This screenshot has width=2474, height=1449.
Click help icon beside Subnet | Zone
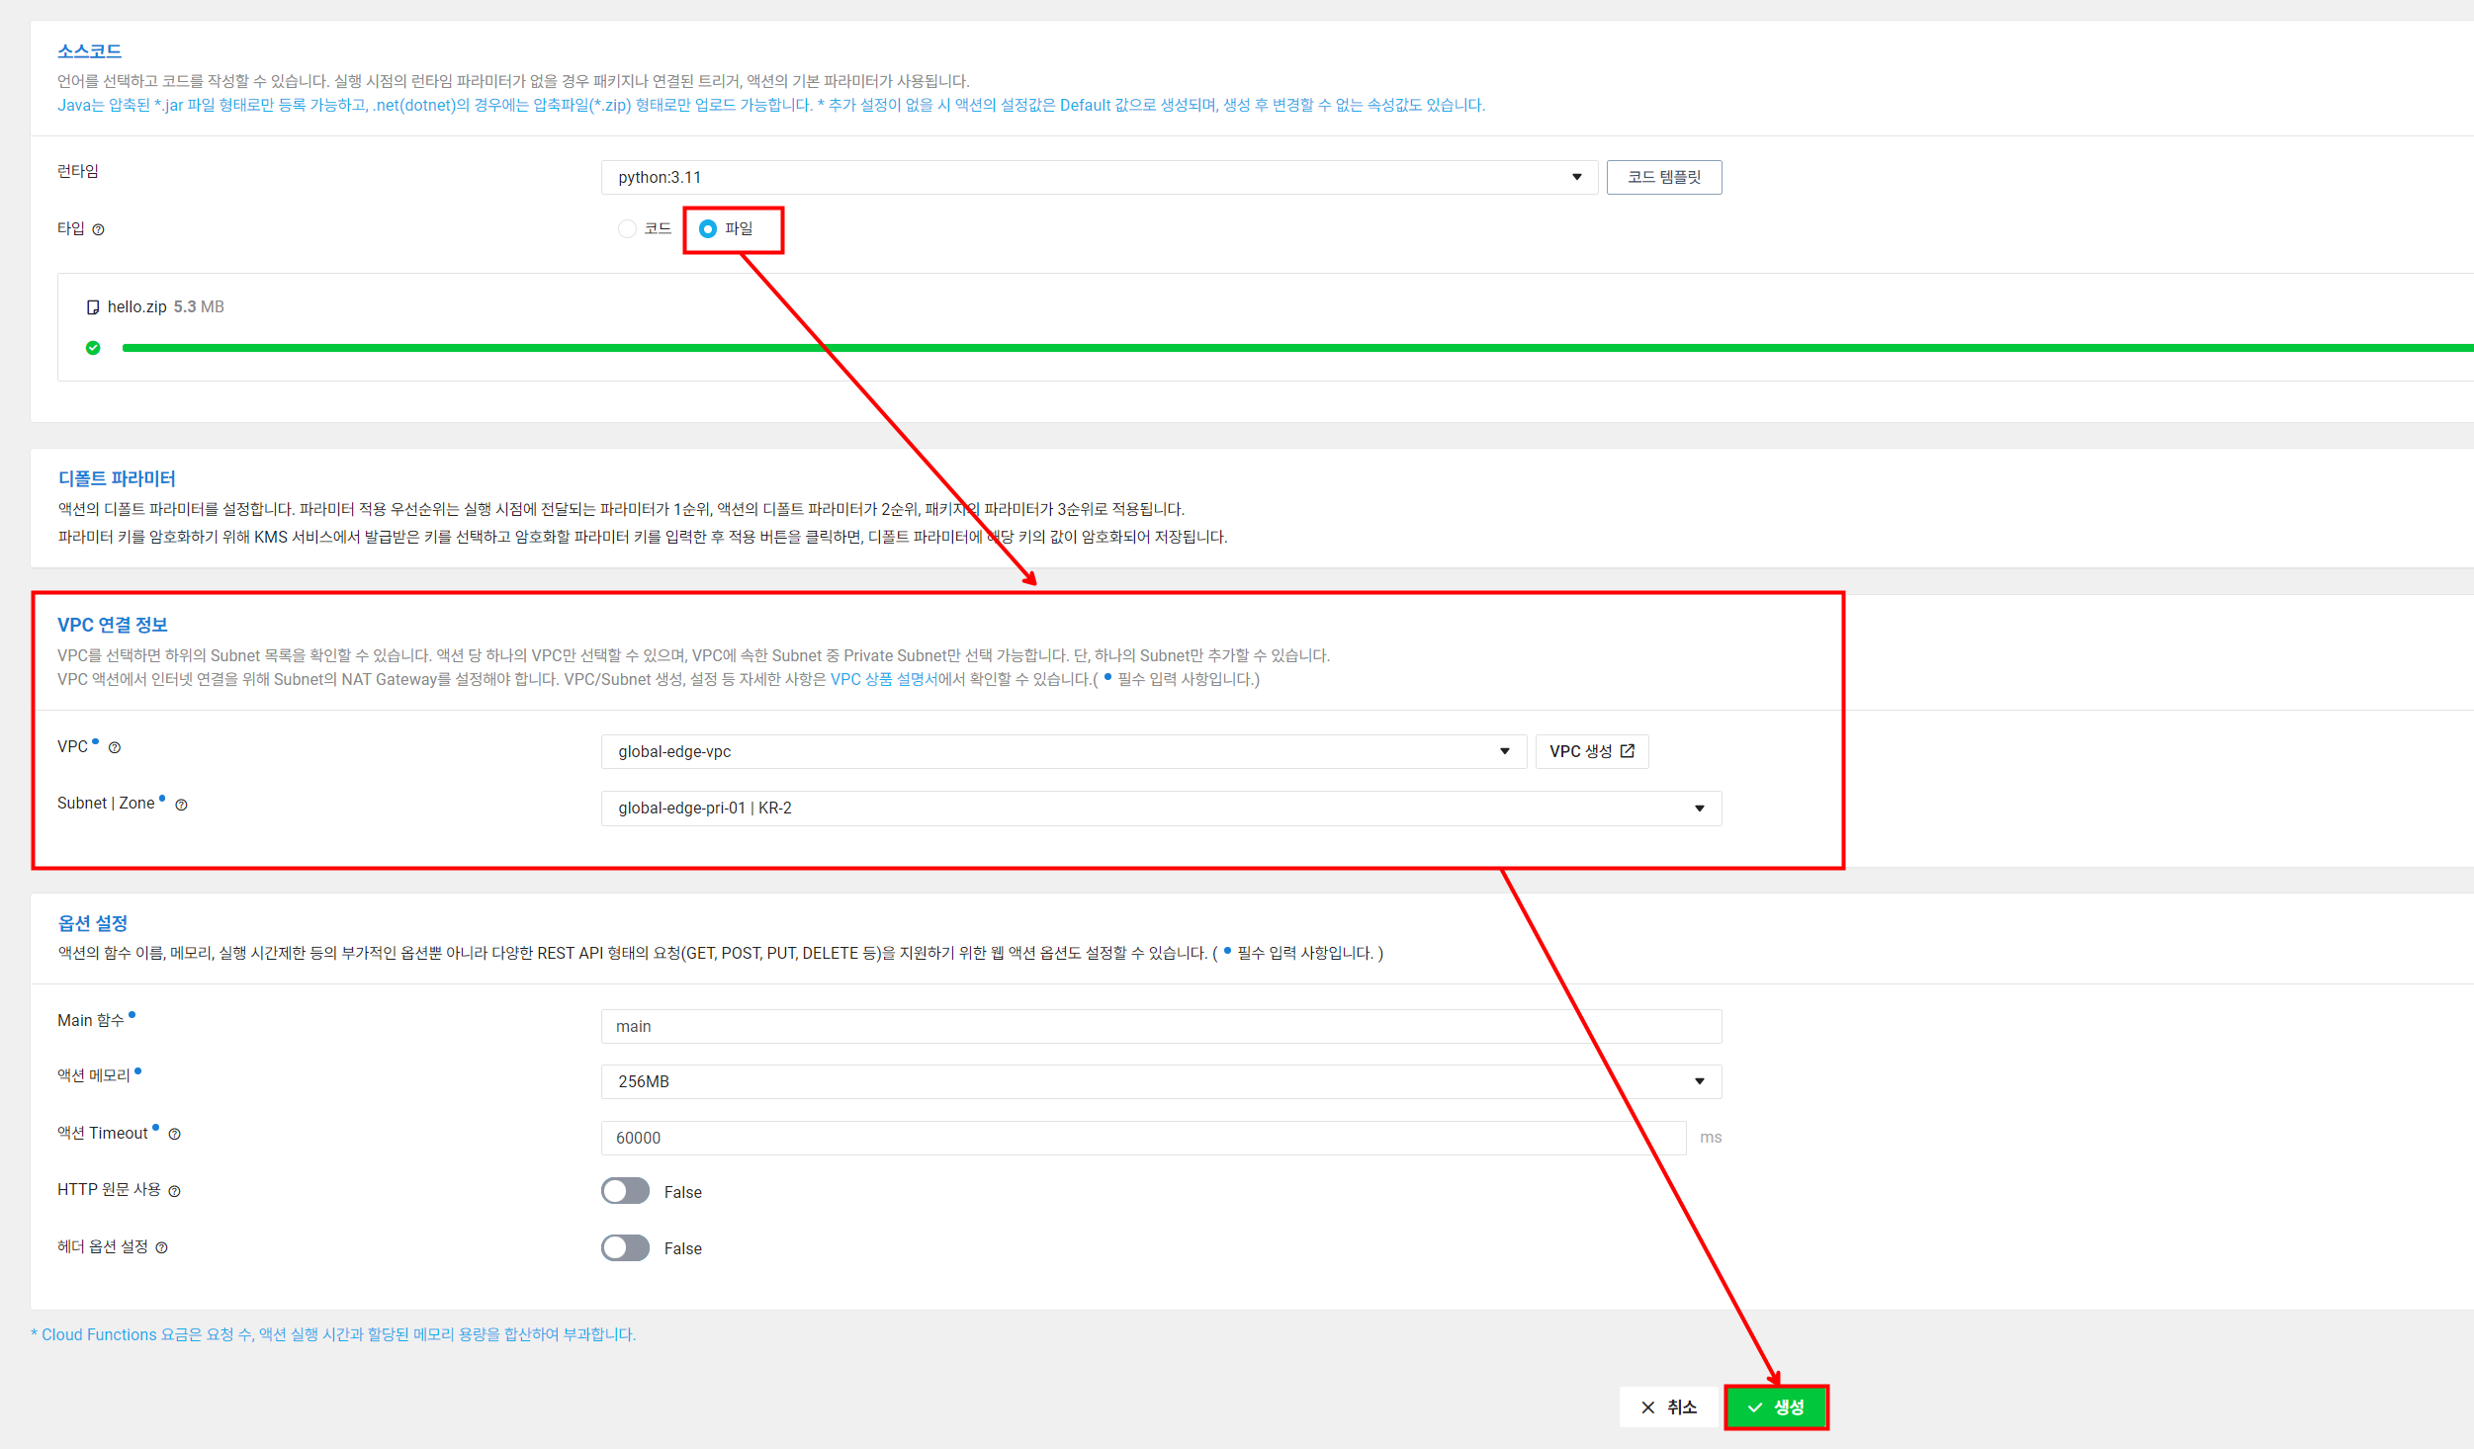click(181, 806)
